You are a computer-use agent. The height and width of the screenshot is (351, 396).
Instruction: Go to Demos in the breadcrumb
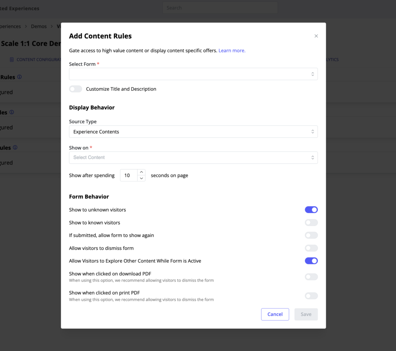click(x=39, y=26)
